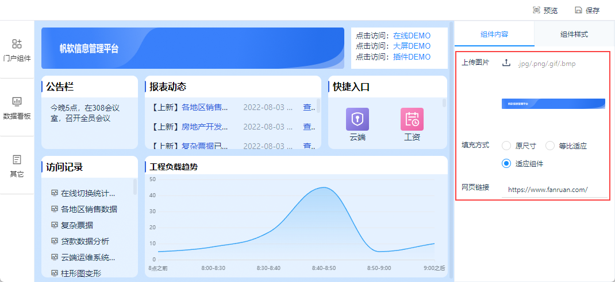Select the 原尺寸 fill radio button
Image resolution: width=615 pixels, height=282 pixels.
tap(506, 146)
